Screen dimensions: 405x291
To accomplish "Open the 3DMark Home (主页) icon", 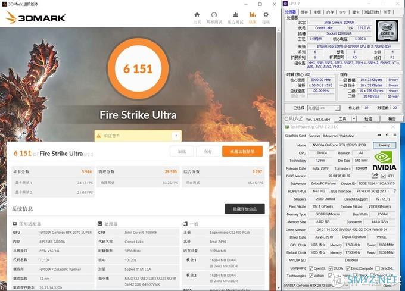I will (x=197, y=15).
